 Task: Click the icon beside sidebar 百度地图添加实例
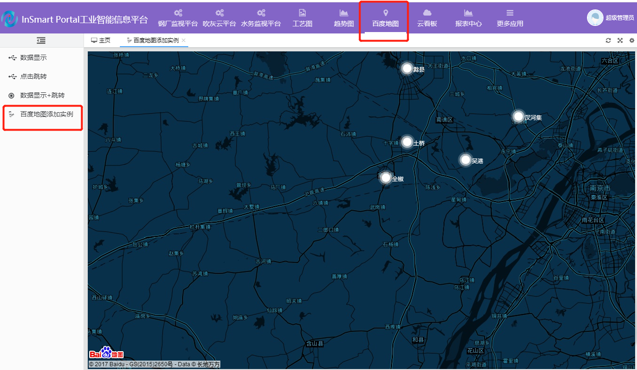11,114
